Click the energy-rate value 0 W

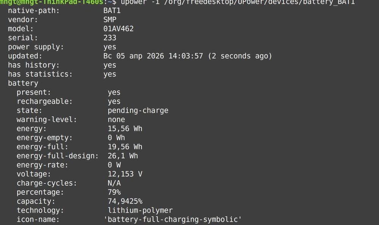pos(114,165)
